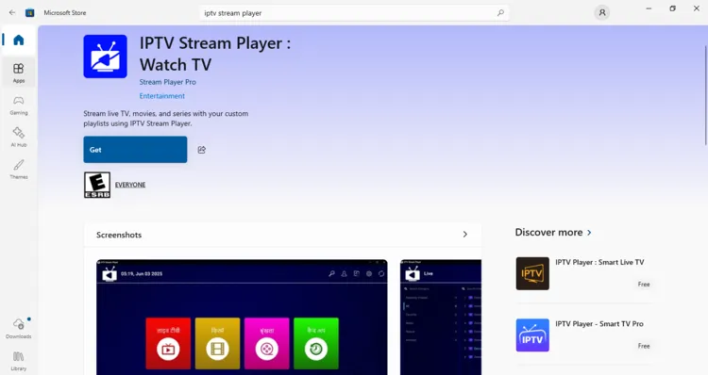Restore down the Microsoft Store window

(672, 8)
